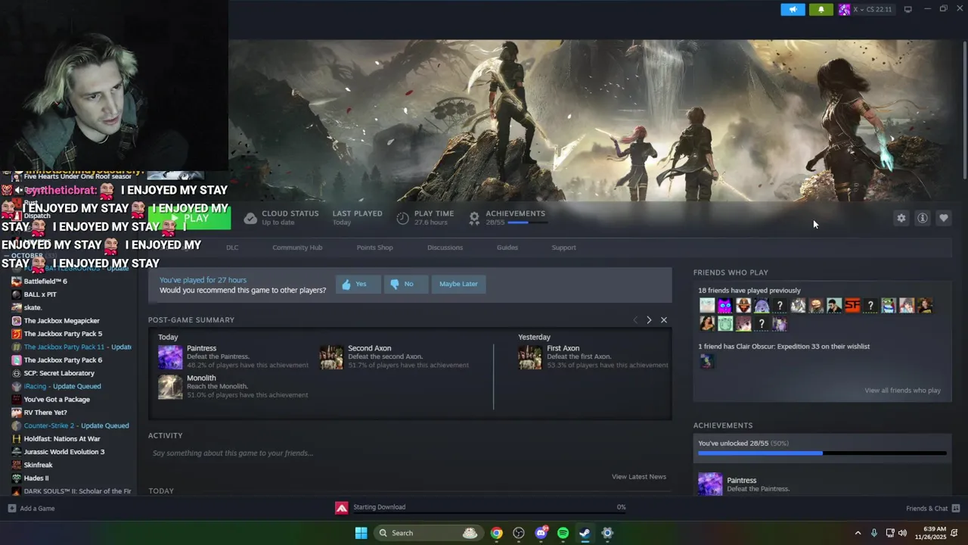Select BALL x PIT in the library
This screenshot has width=968, height=545.
(40, 294)
